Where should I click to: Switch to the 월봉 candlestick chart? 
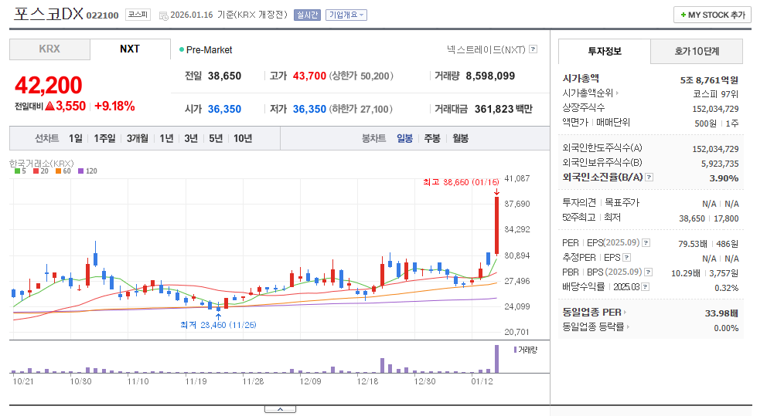[460, 139]
